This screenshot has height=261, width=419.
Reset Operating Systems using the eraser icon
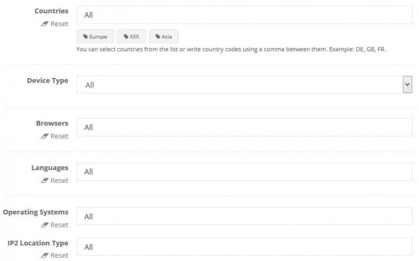point(45,225)
